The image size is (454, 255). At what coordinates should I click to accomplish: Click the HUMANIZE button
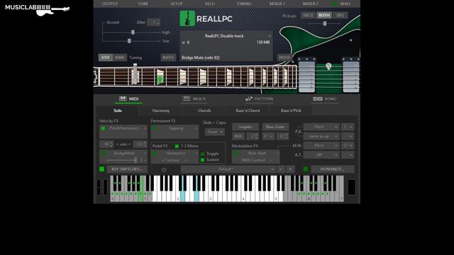(x=333, y=169)
